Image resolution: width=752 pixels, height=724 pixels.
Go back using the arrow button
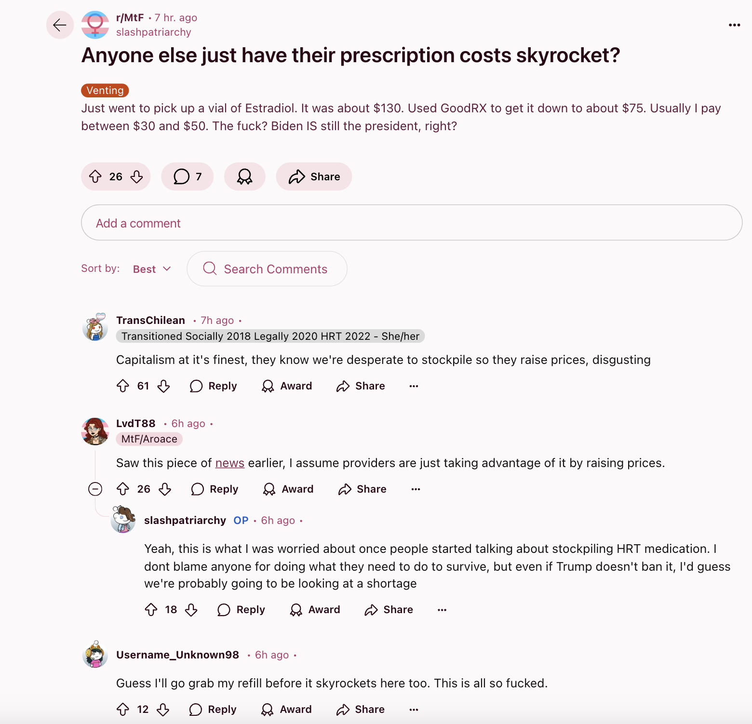[x=60, y=25]
